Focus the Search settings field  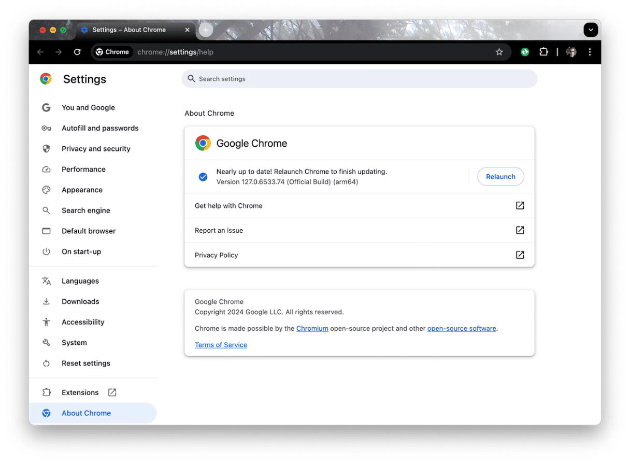pyautogui.click(x=359, y=79)
